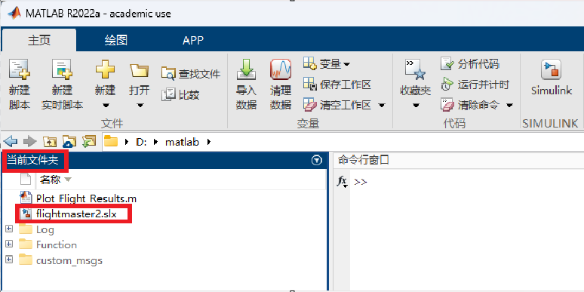Screen dimensions: 584x292
Task: Click the matlab path segment
Action: pos(182,142)
